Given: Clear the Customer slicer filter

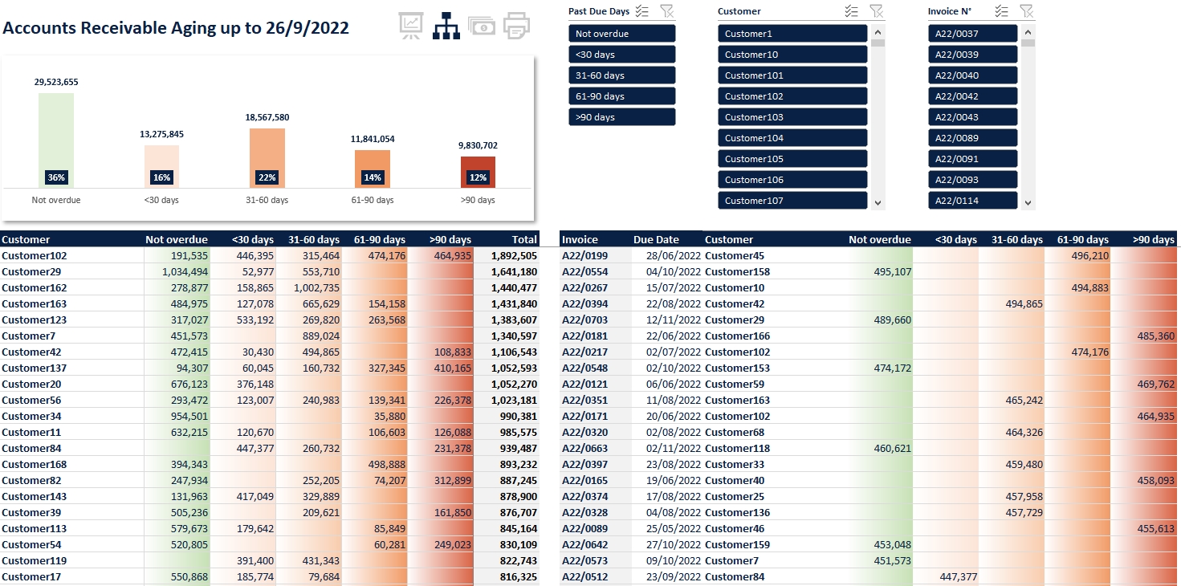Looking at the screenshot, I should click(875, 11).
